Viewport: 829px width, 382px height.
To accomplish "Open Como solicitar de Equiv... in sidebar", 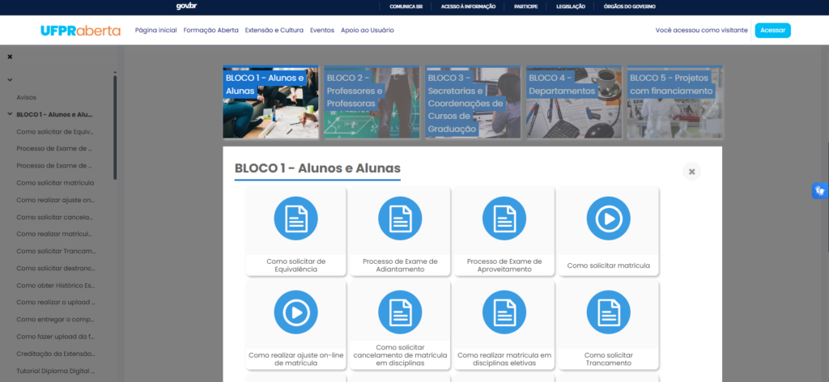I will click(54, 132).
